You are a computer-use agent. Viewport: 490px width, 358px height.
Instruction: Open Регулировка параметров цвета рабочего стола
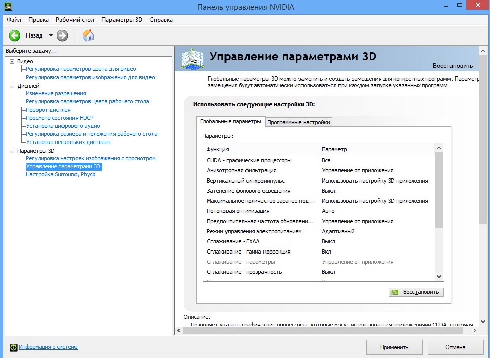[x=88, y=101]
